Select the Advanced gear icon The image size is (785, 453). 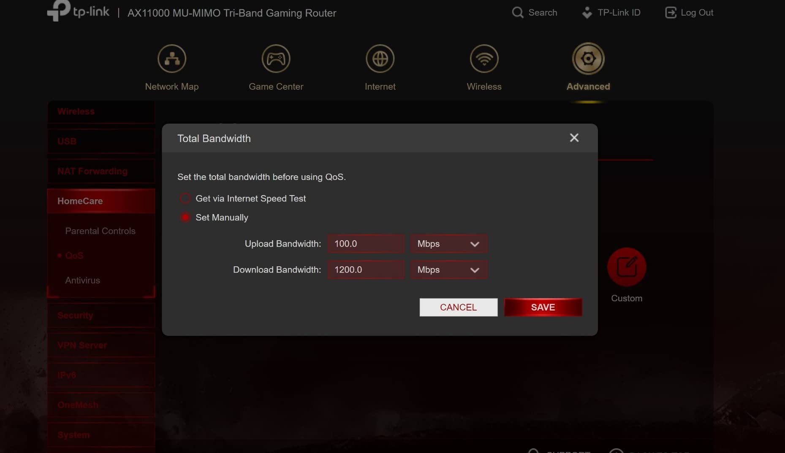pos(588,59)
